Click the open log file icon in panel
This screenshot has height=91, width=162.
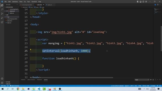pyautogui.click(x=155, y=80)
